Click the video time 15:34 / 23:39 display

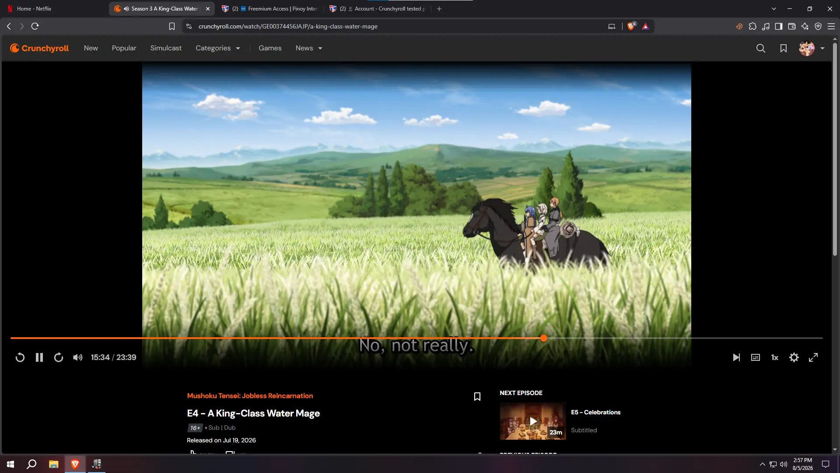point(113,357)
